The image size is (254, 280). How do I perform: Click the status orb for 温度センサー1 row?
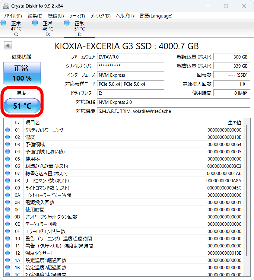pyautogui.click(x=8, y=253)
